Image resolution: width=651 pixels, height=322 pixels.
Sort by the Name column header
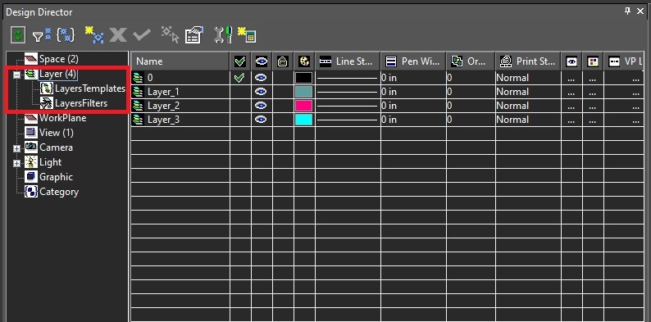tap(180, 61)
